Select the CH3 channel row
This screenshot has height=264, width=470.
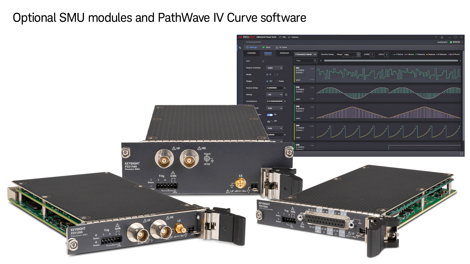tap(304, 112)
